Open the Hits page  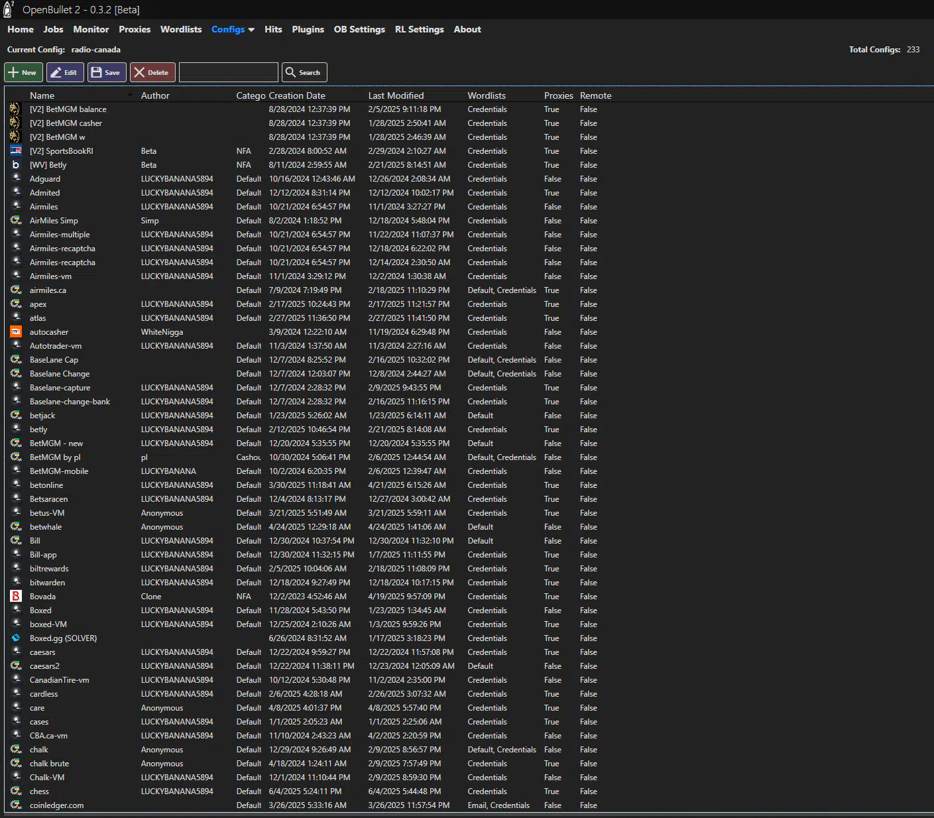click(273, 29)
